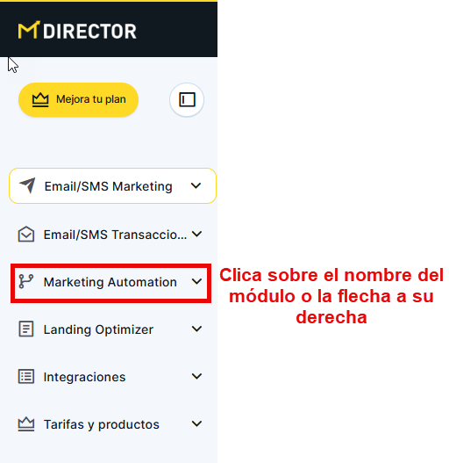Select the Tarifas y productos label

click(x=102, y=424)
